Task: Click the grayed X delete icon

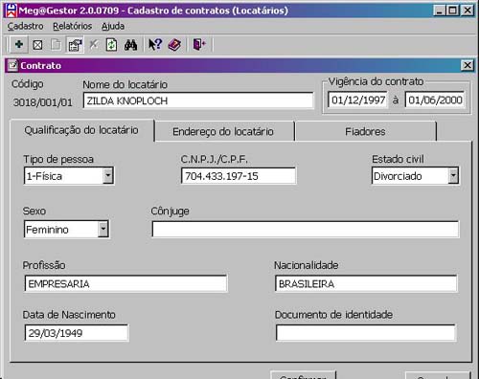Action: click(93, 44)
